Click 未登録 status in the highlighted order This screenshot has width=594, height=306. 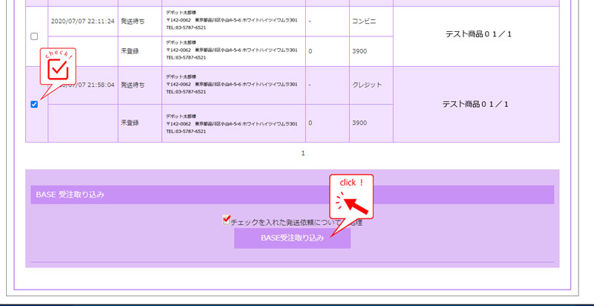[x=129, y=123]
